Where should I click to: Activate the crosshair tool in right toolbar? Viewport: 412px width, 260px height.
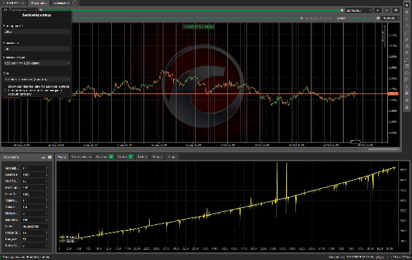(407, 12)
